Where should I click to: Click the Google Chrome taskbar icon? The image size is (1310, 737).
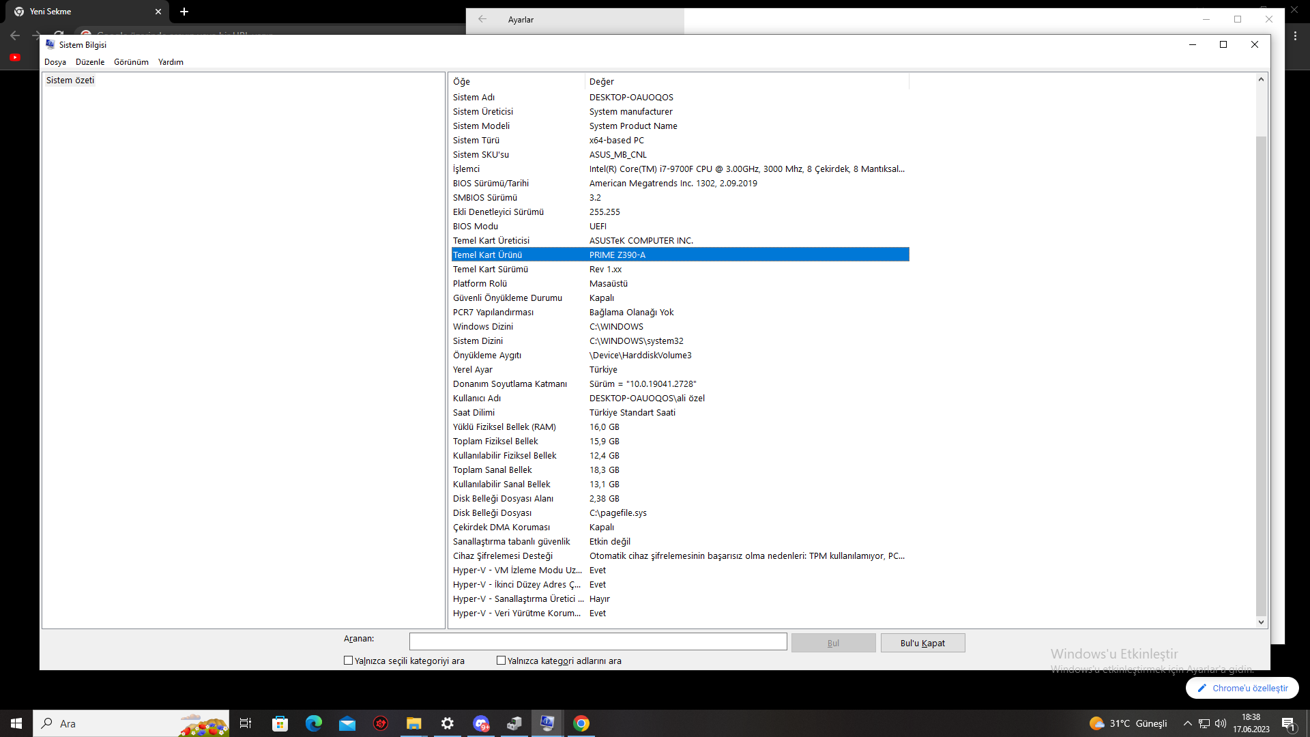point(581,723)
